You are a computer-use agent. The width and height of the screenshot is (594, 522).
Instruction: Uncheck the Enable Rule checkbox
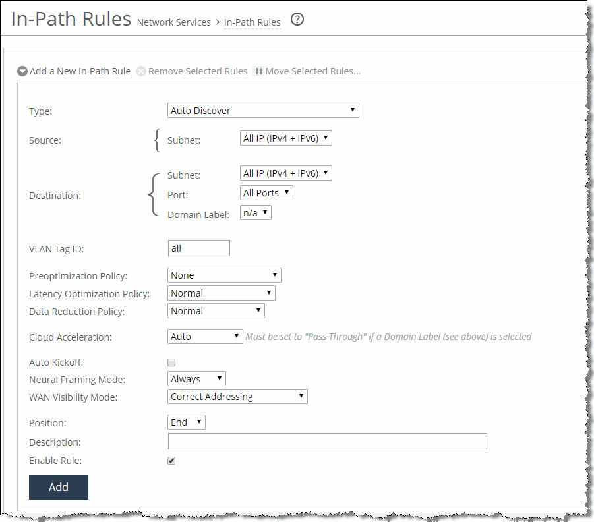pos(171,461)
